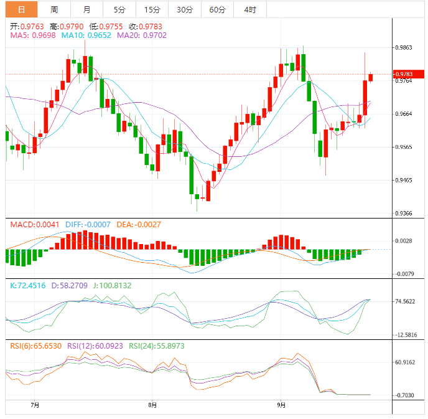
Task: Select the MA20 legend label
Action: (x=142, y=36)
